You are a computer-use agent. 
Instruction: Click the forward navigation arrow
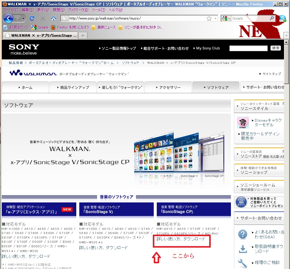[17, 18]
